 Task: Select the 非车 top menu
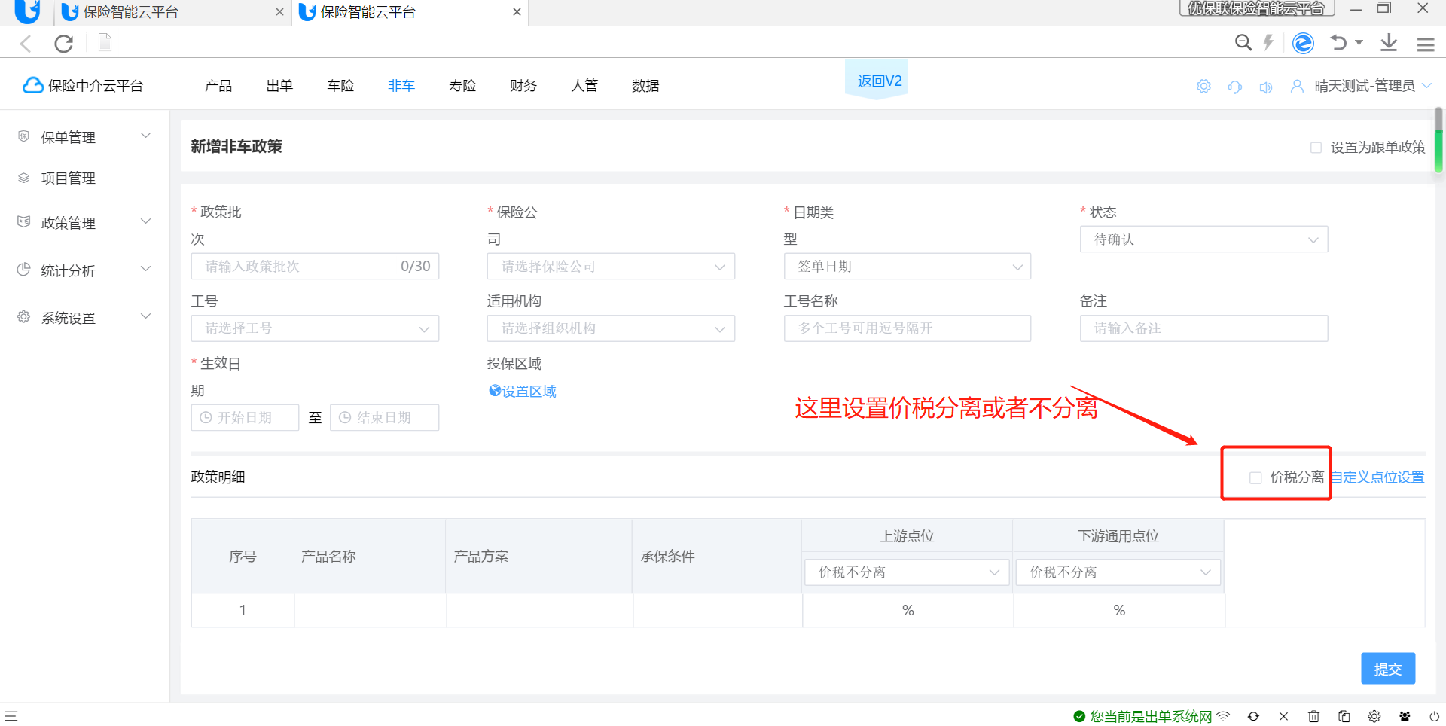click(401, 86)
